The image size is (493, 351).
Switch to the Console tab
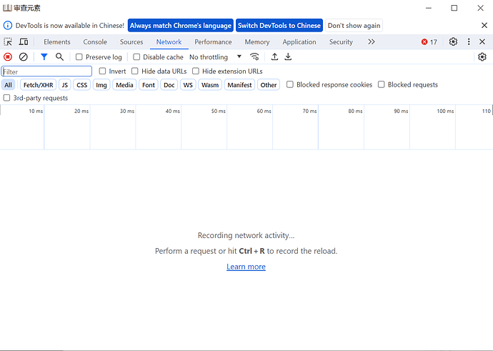click(x=95, y=42)
